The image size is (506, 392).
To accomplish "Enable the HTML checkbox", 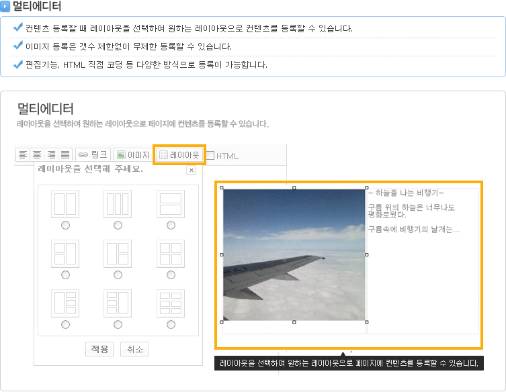I will 210,155.
